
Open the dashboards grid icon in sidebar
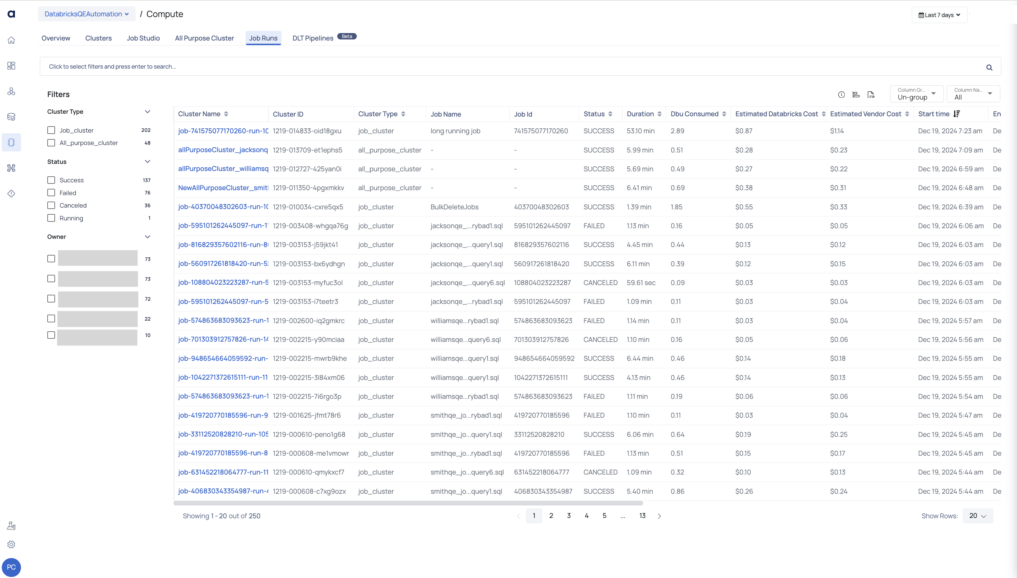pos(11,65)
